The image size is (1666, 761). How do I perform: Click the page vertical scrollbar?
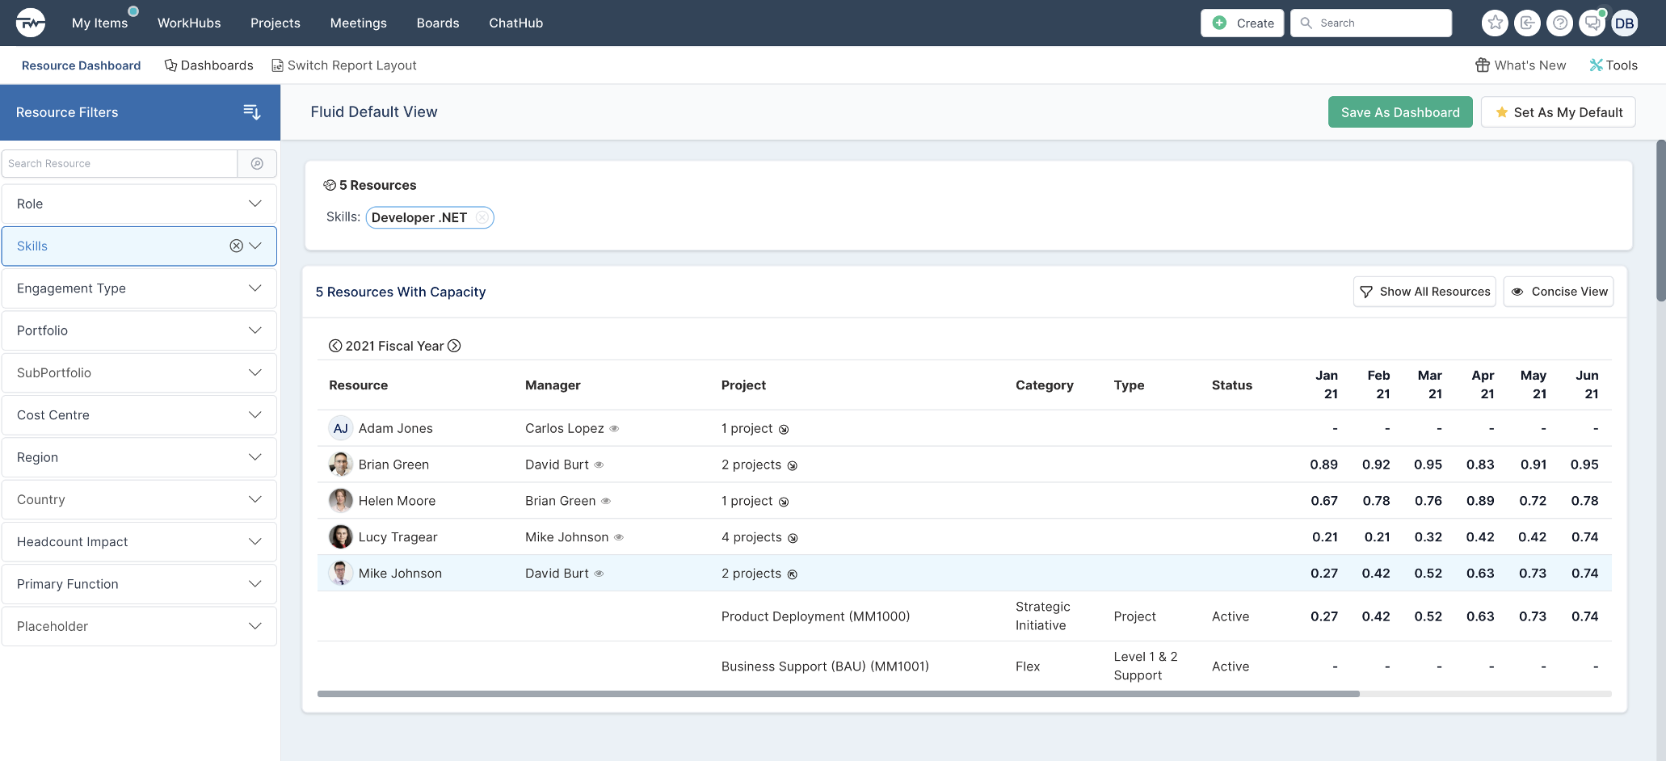tap(1660, 221)
